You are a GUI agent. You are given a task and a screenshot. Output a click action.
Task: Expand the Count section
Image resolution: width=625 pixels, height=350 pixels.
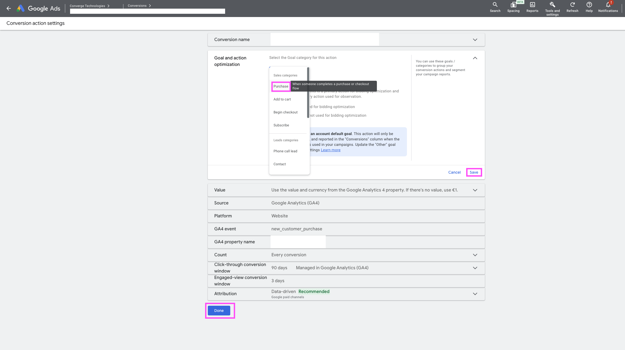(475, 255)
